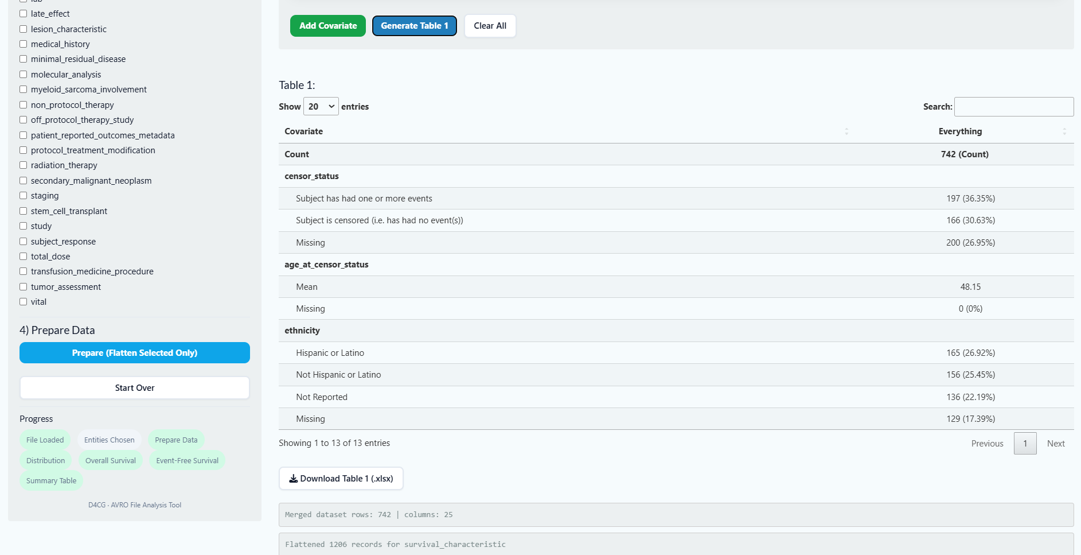Jump to the Overall Survival progress step

[111, 461]
